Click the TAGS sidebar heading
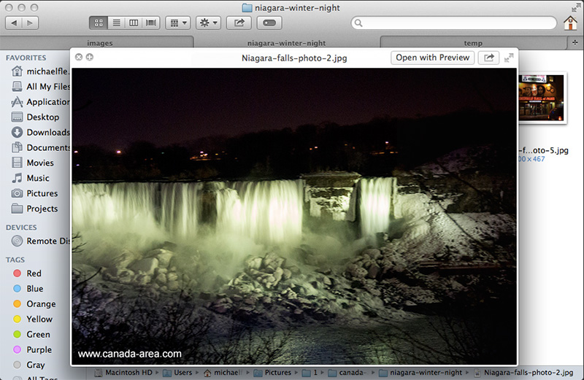584x380 pixels. [15, 260]
